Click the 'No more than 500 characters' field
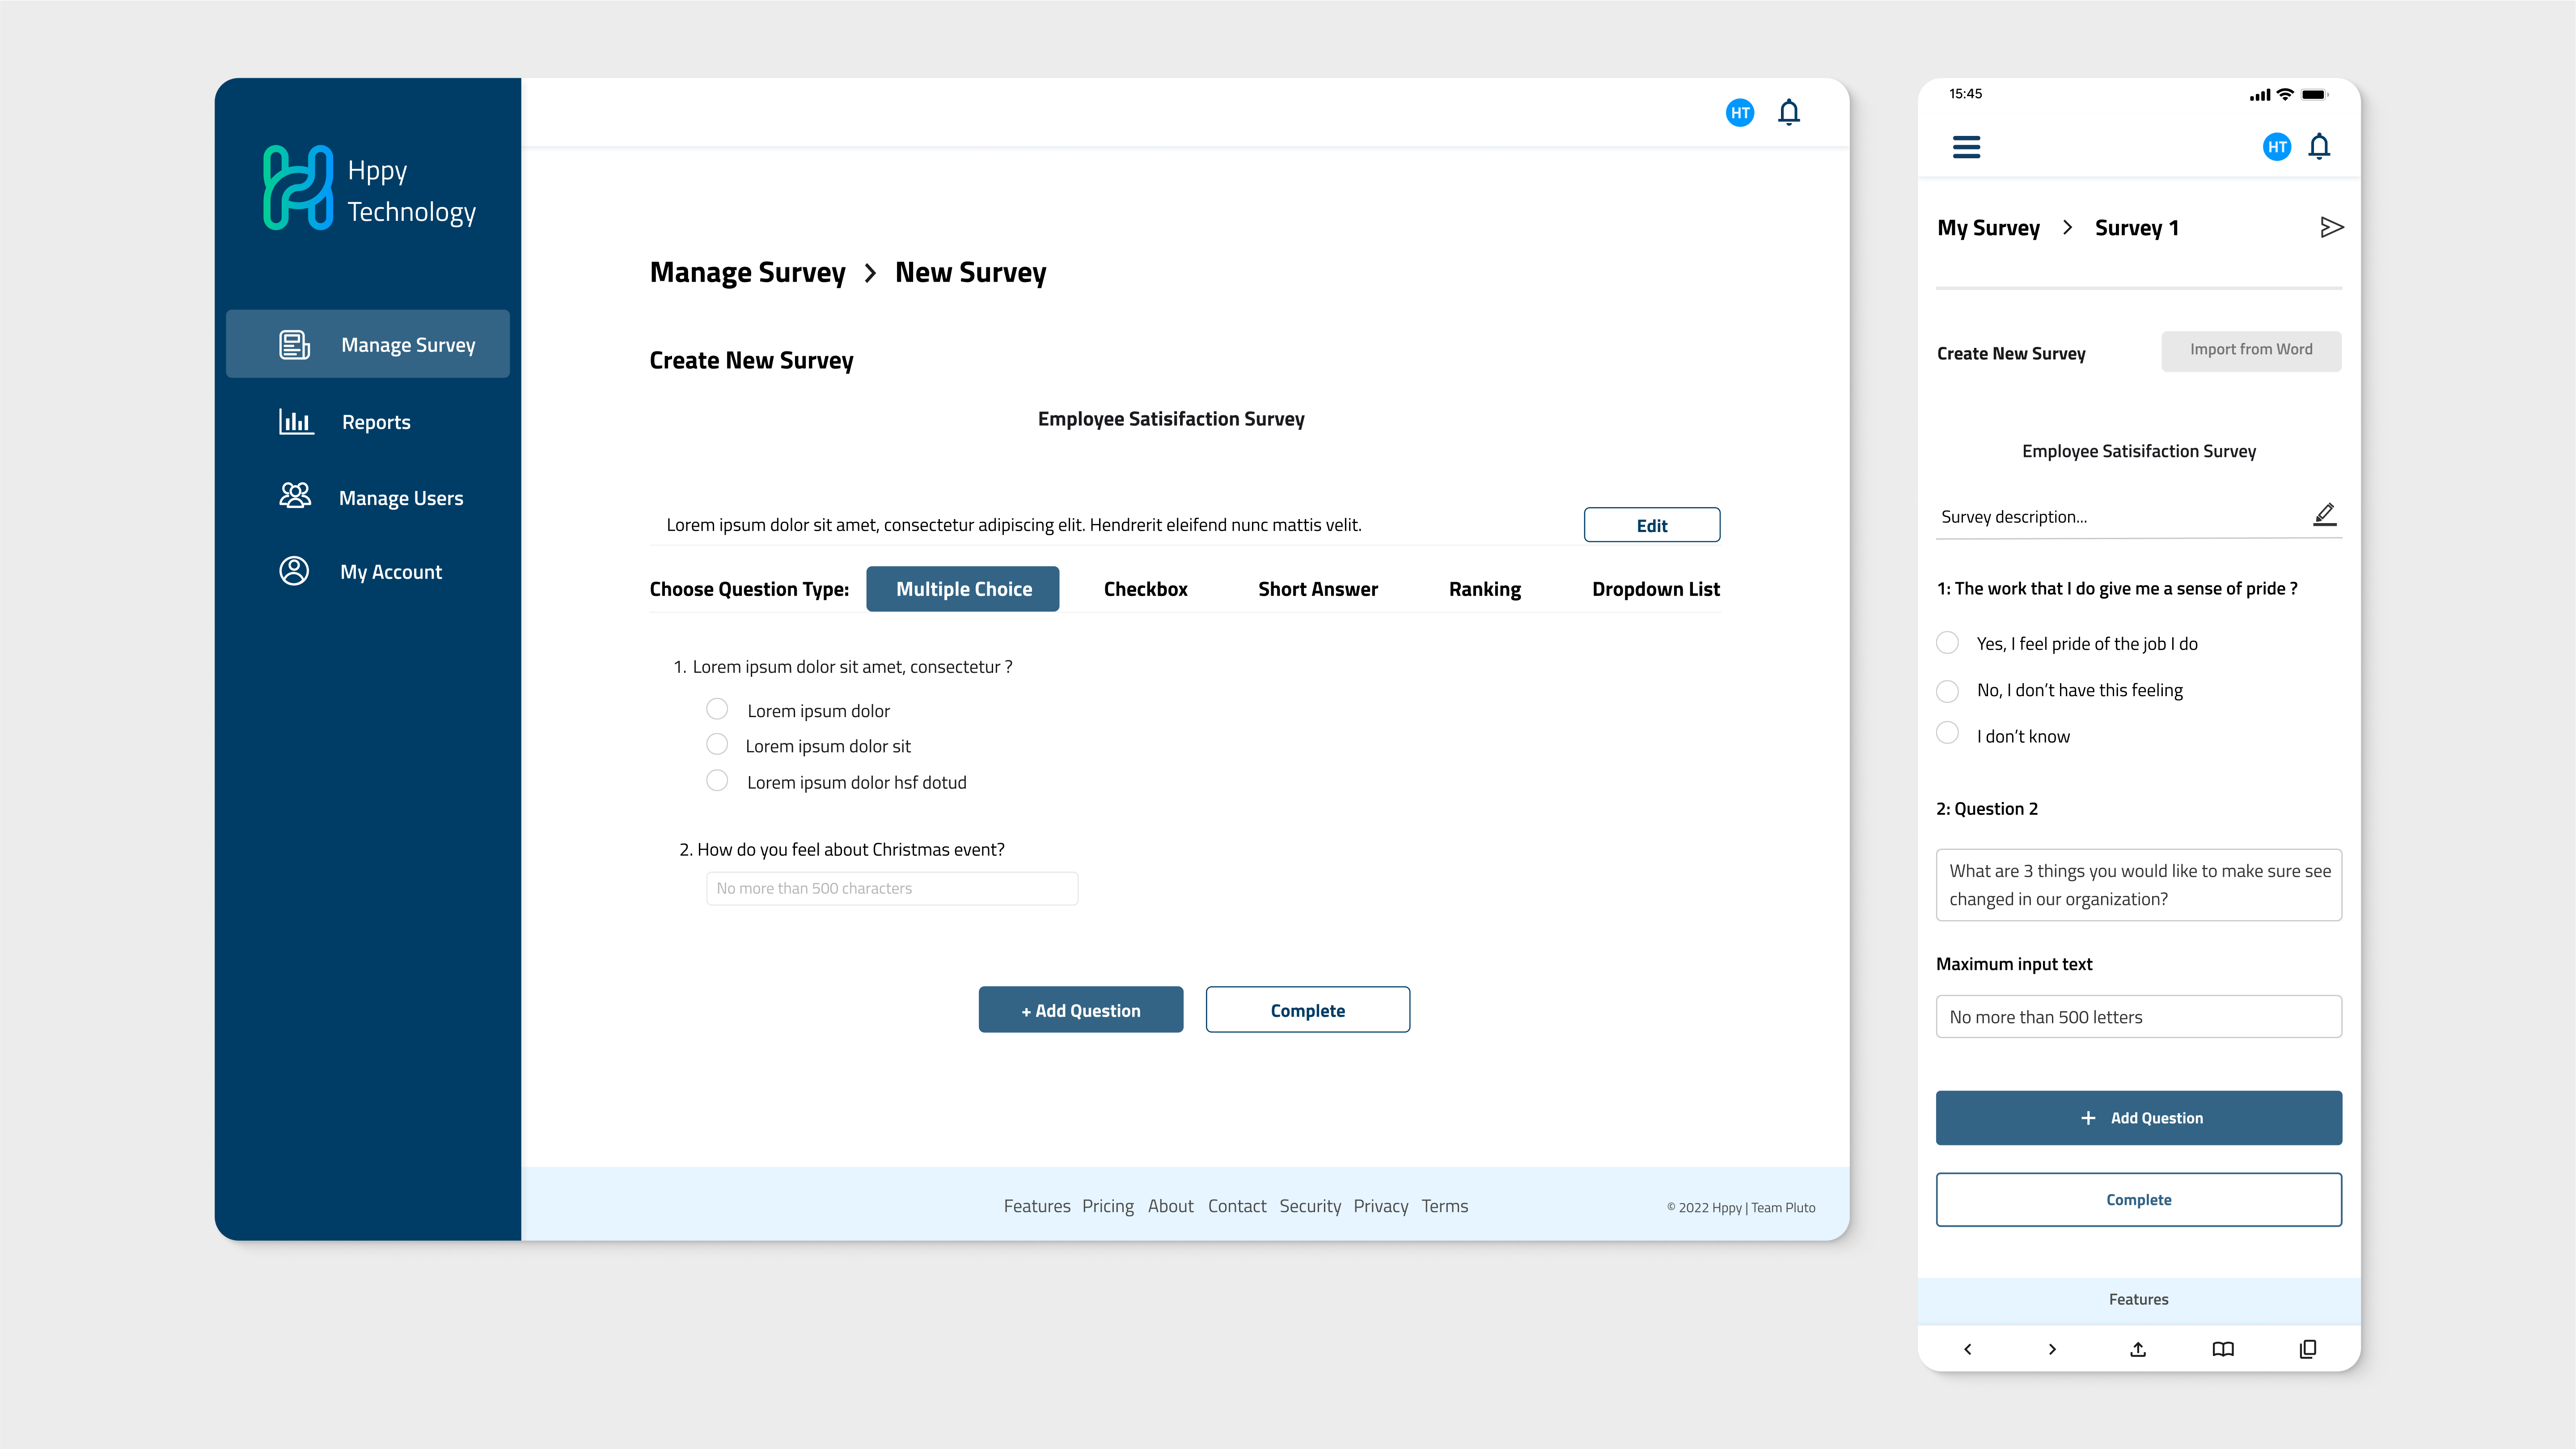Screen dimensions: 2576x1449 pos(892,888)
